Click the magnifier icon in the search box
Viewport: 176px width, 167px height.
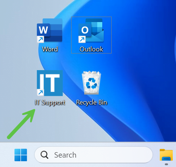[x=44, y=155]
